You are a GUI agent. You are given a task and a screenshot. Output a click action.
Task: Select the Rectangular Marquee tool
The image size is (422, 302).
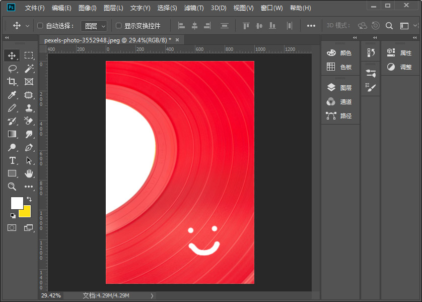pos(29,55)
